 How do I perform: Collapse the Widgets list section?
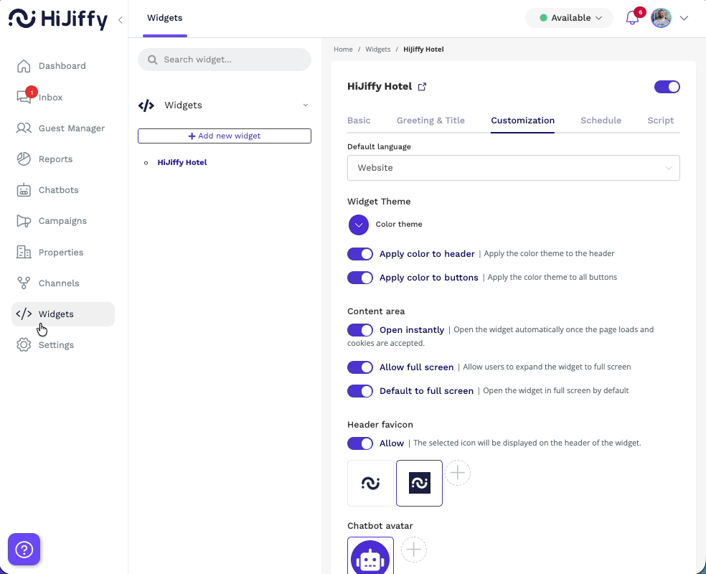[305, 105]
